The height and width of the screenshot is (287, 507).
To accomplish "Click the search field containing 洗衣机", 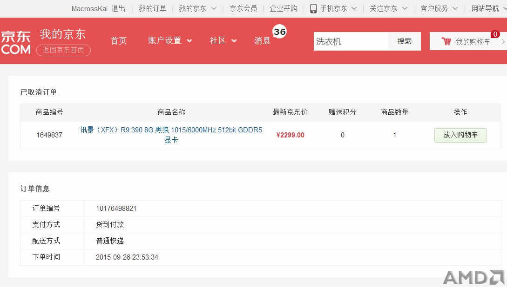I will 351,41.
